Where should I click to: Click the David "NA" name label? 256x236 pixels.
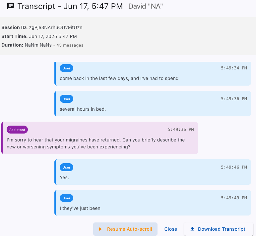pyautogui.click(x=146, y=6)
